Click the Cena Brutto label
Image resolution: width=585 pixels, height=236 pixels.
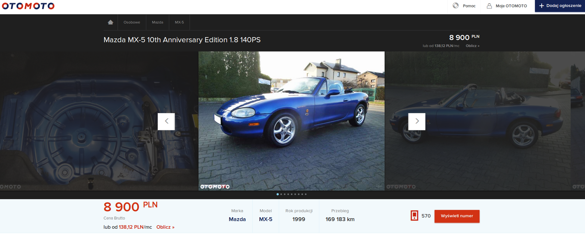point(114,218)
